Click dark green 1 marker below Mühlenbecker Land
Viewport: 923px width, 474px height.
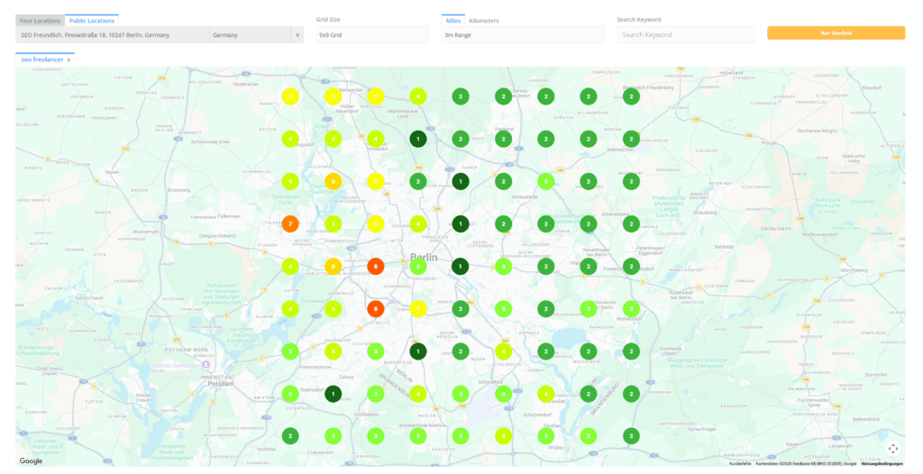[418, 139]
